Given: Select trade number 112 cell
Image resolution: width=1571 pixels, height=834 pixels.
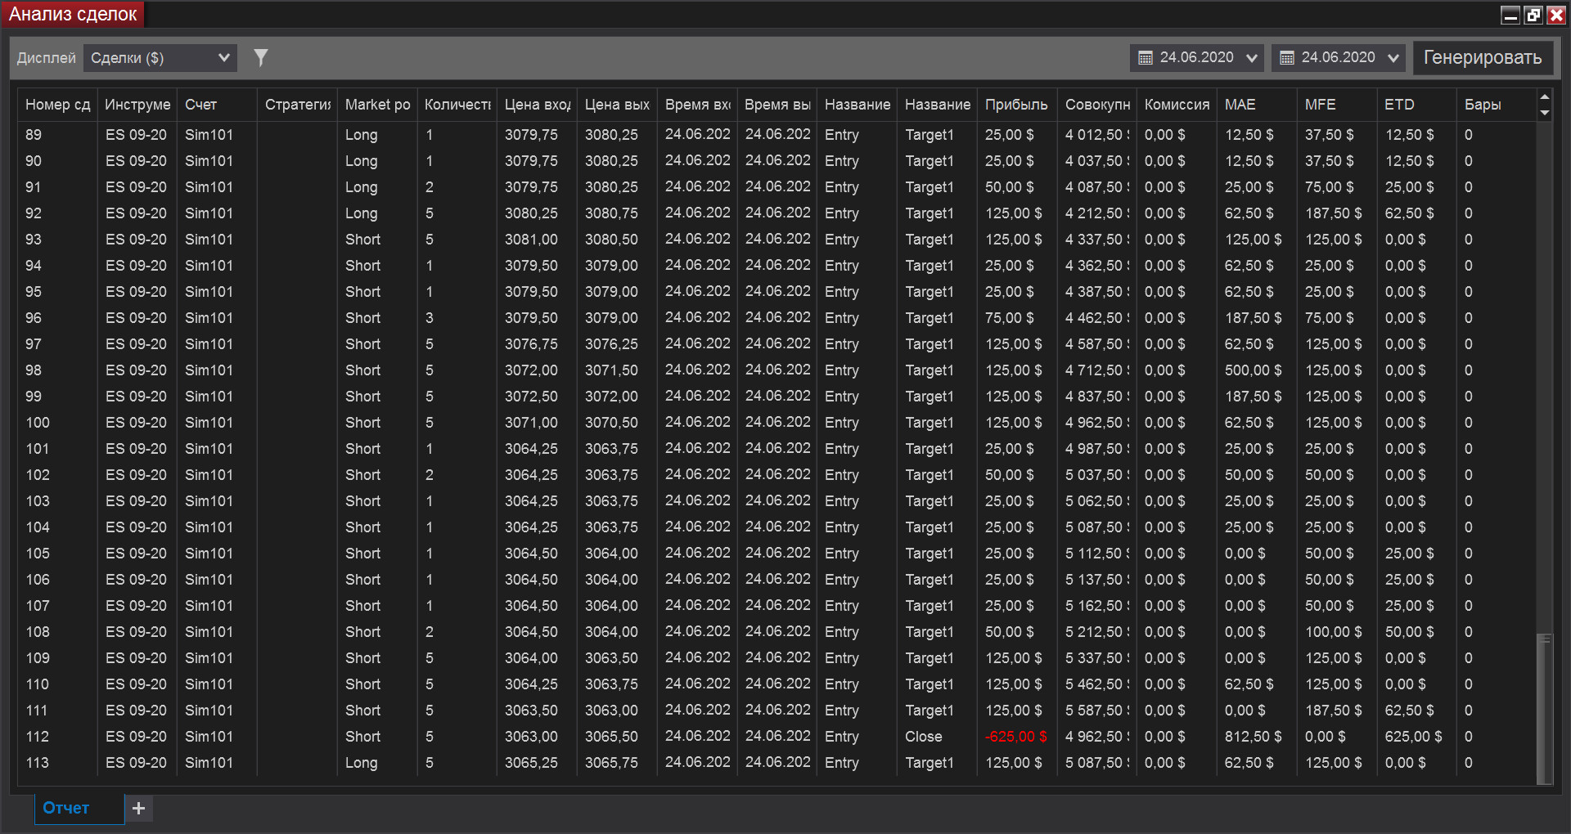Looking at the screenshot, I should tap(38, 737).
